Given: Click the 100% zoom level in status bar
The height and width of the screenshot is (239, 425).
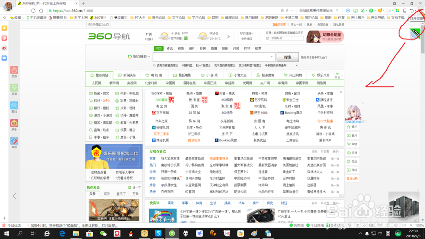Looking at the screenshot, I should pyautogui.click(x=419, y=225).
